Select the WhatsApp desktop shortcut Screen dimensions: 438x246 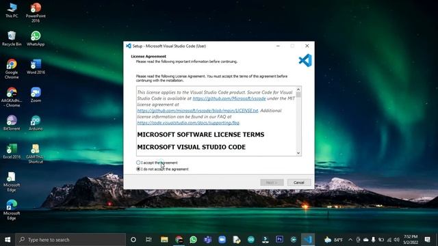click(36, 38)
